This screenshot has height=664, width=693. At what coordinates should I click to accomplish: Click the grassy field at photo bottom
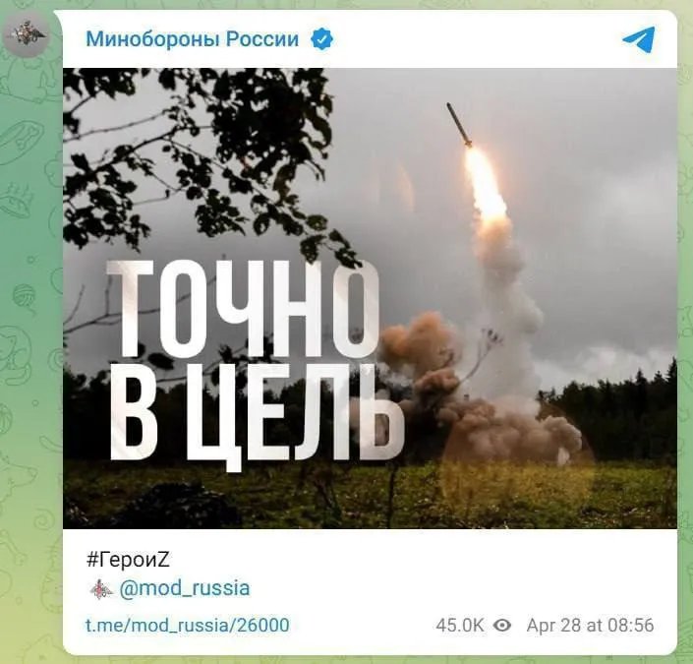tap(370, 495)
